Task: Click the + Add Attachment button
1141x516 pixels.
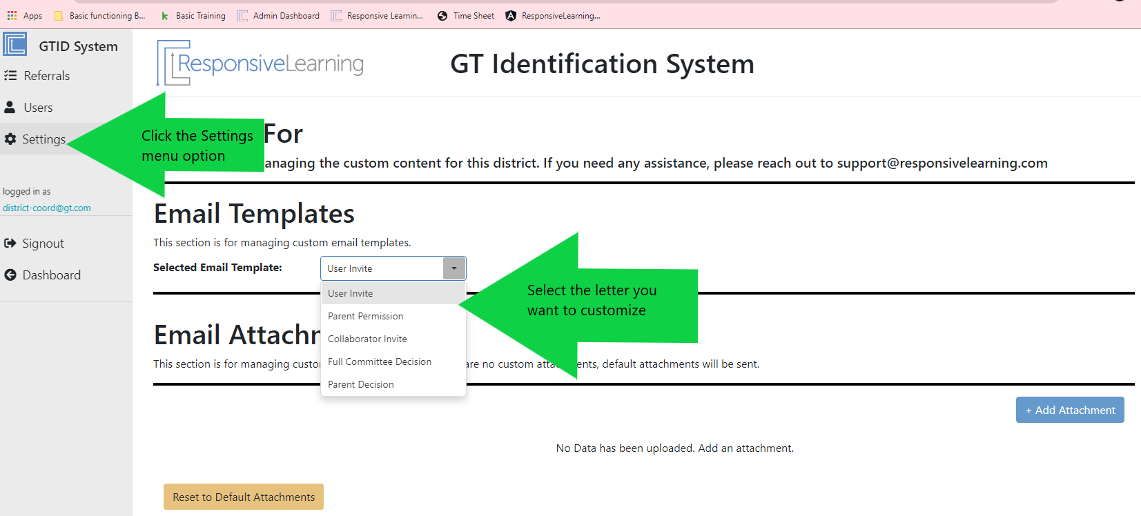Action: (1070, 410)
